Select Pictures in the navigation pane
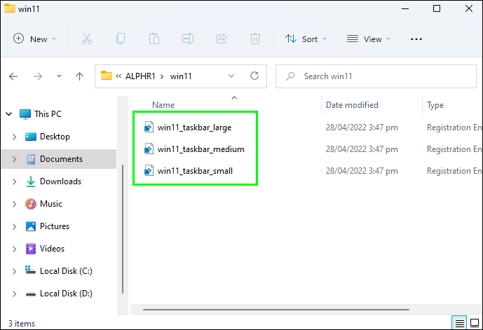 click(55, 226)
